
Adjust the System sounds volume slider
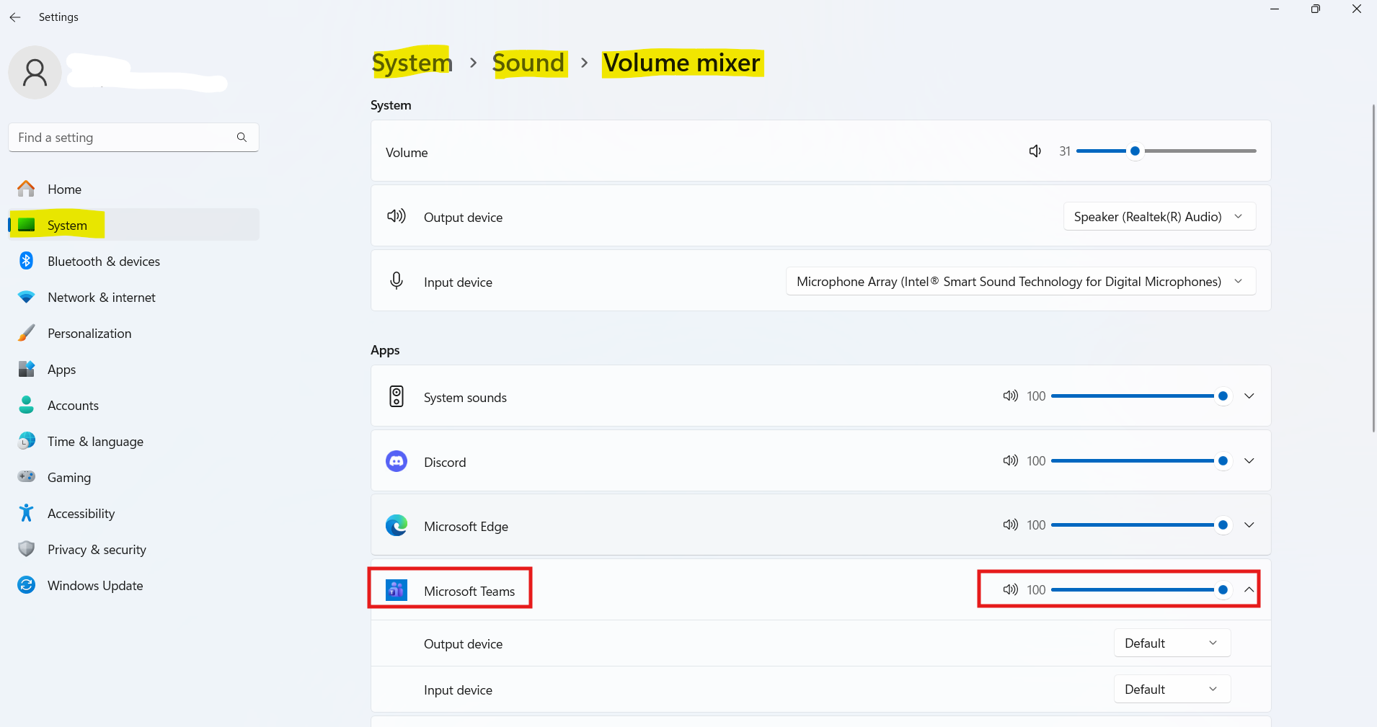[x=1141, y=396]
